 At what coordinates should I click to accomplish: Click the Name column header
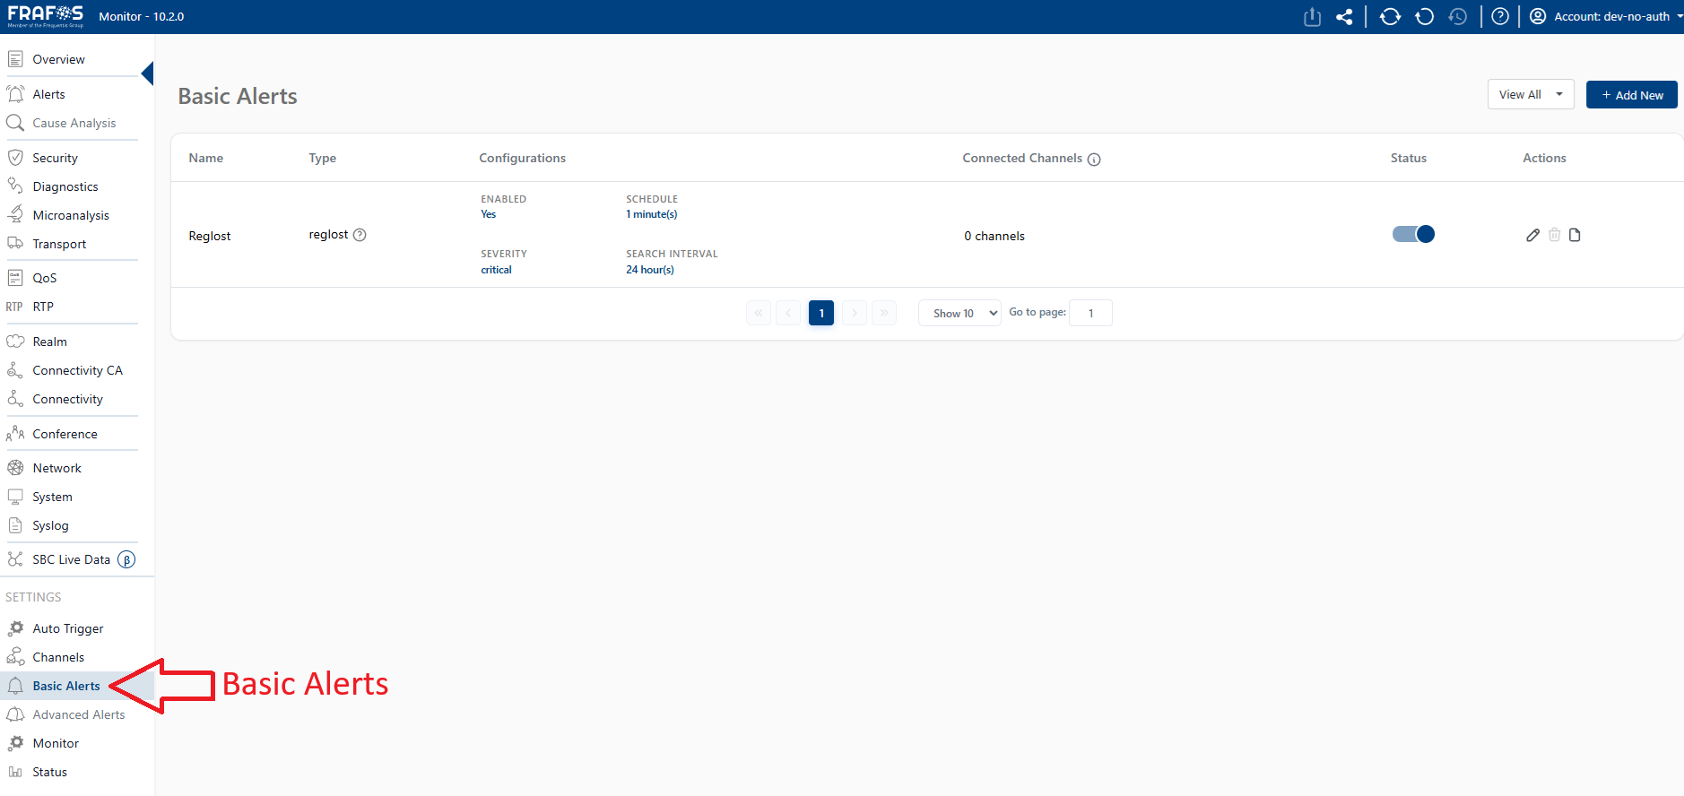pyautogui.click(x=206, y=158)
